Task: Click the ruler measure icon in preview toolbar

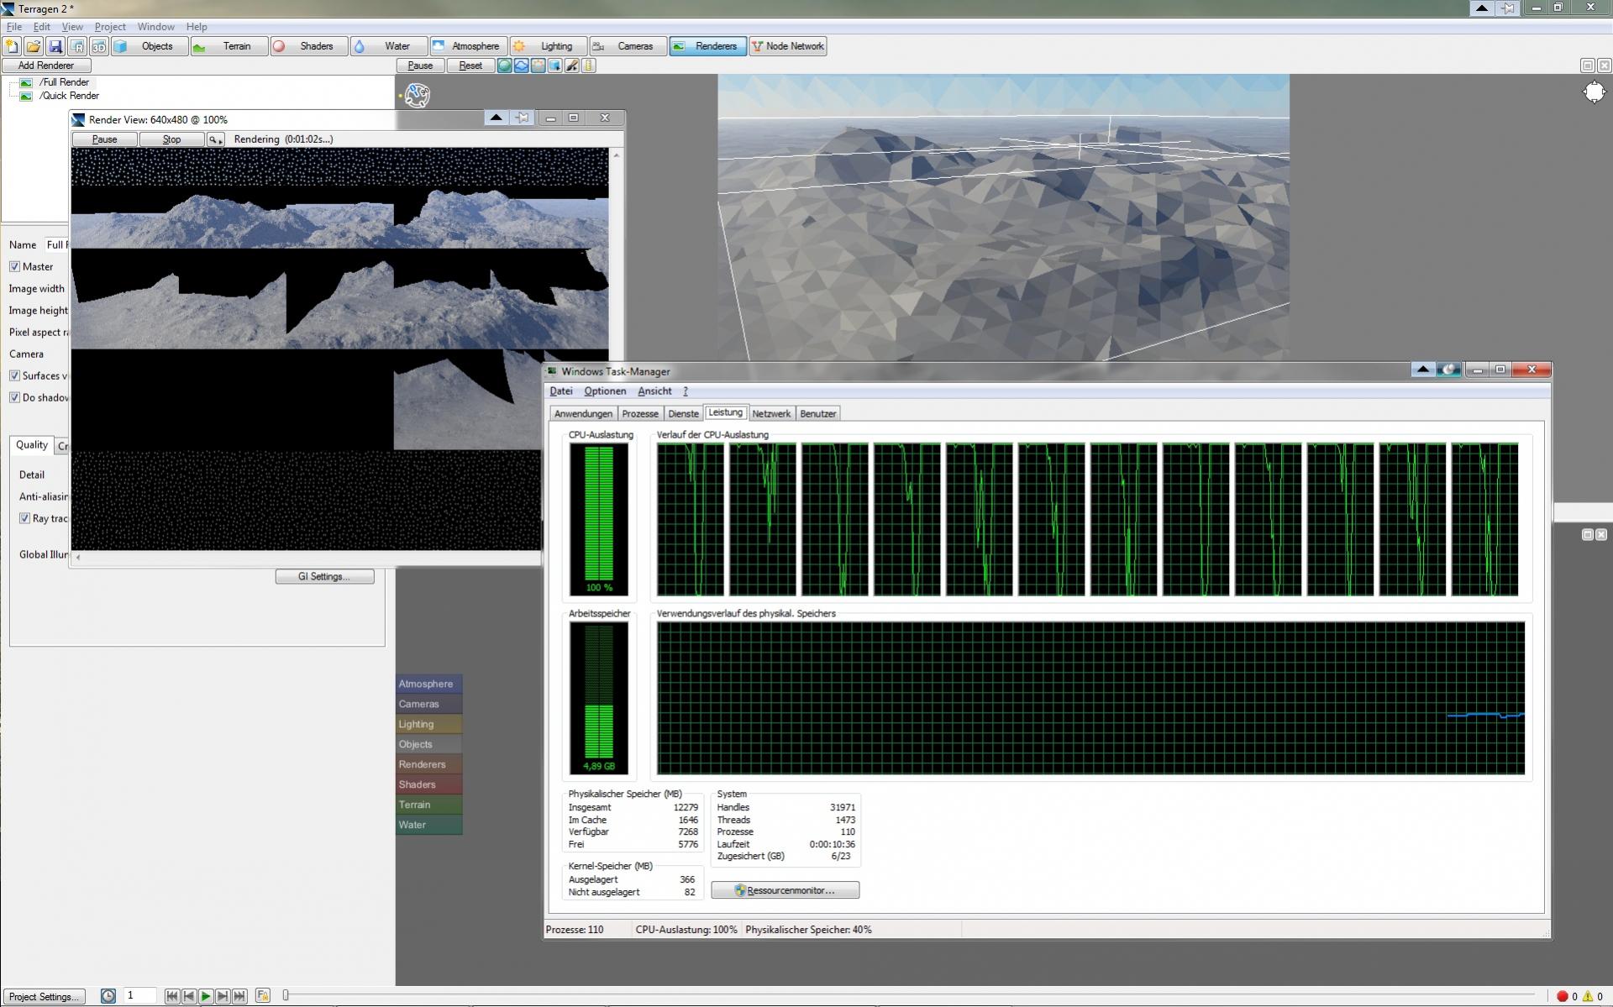Action: pyautogui.click(x=589, y=66)
